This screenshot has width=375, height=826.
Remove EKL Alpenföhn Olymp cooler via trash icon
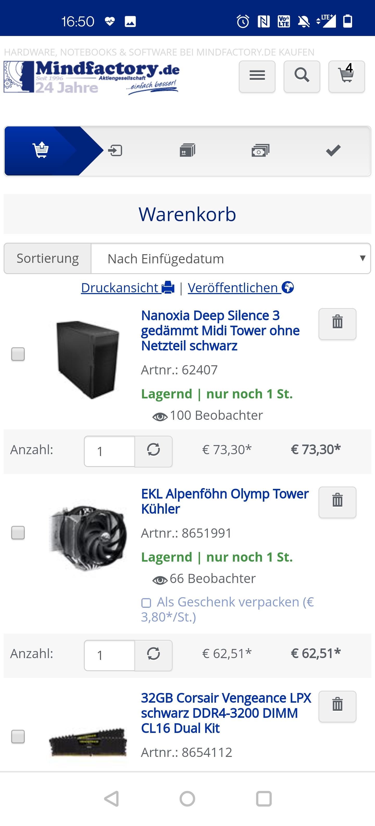click(x=337, y=502)
